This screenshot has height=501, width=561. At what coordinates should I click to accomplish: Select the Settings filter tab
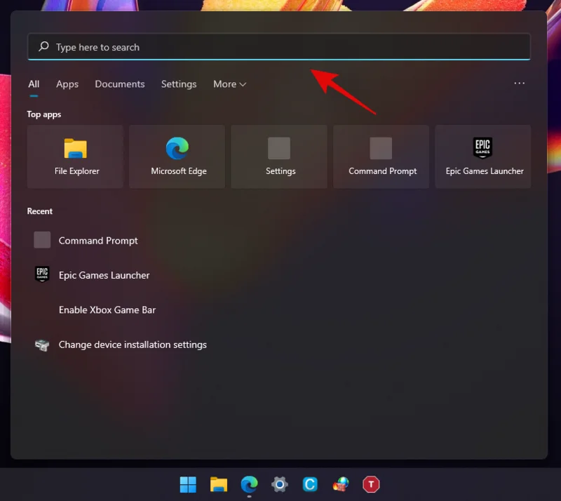click(x=179, y=84)
